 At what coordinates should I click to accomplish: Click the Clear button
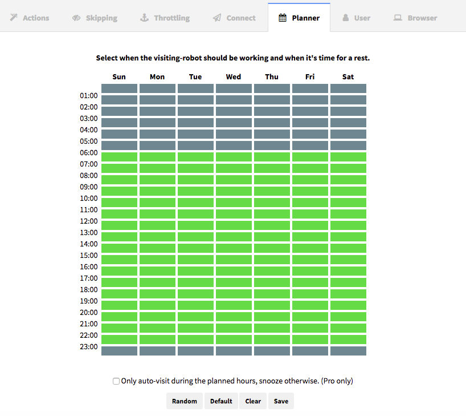(x=253, y=401)
